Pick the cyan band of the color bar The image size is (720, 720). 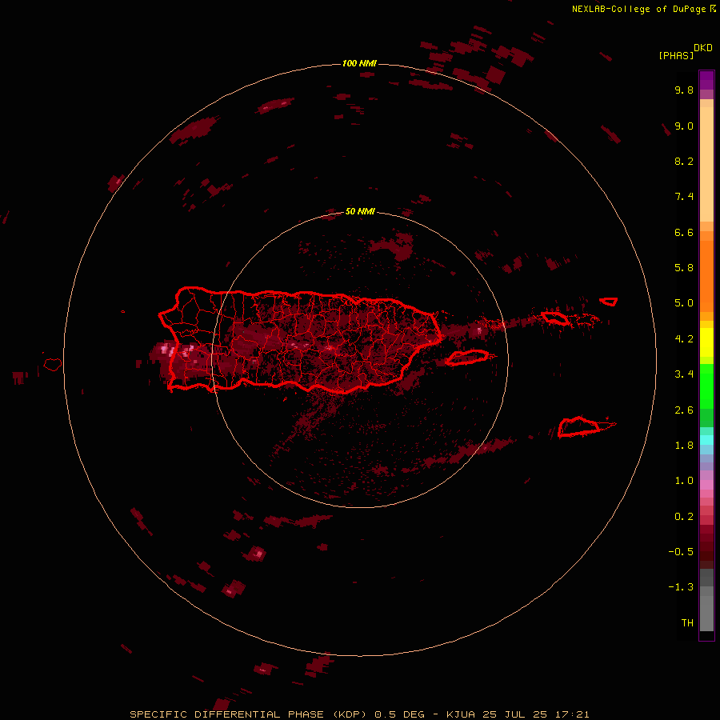(x=706, y=440)
